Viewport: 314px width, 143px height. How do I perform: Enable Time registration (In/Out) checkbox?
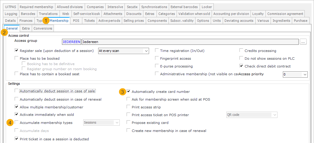[157, 51]
